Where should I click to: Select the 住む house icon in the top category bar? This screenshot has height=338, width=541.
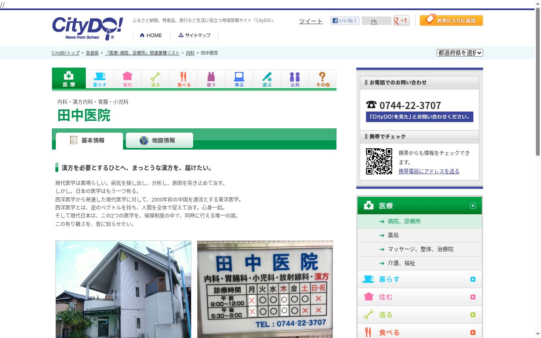click(128, 79)
